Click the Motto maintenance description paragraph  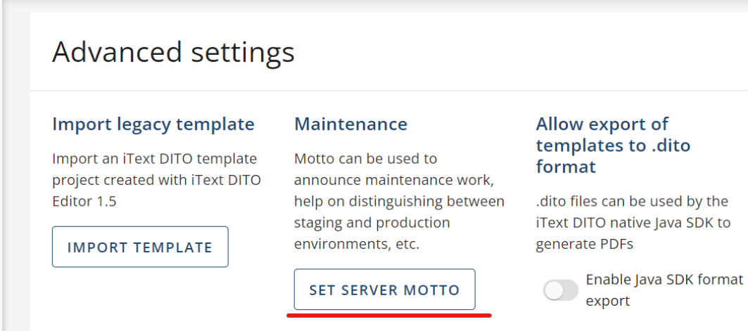(x=399, y=202)
